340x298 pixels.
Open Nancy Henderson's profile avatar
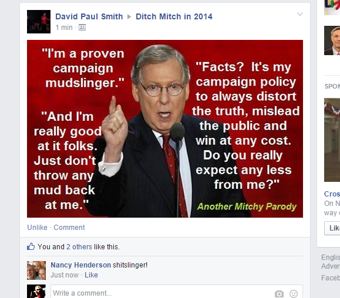pos(36,270)
